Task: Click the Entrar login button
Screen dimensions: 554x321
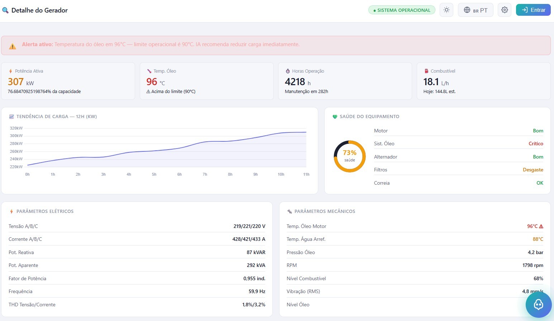Action: tap(533, 10)
